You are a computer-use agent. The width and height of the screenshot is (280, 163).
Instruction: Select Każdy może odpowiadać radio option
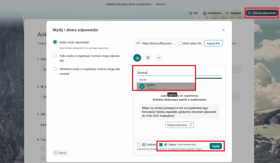pos(55,42)
